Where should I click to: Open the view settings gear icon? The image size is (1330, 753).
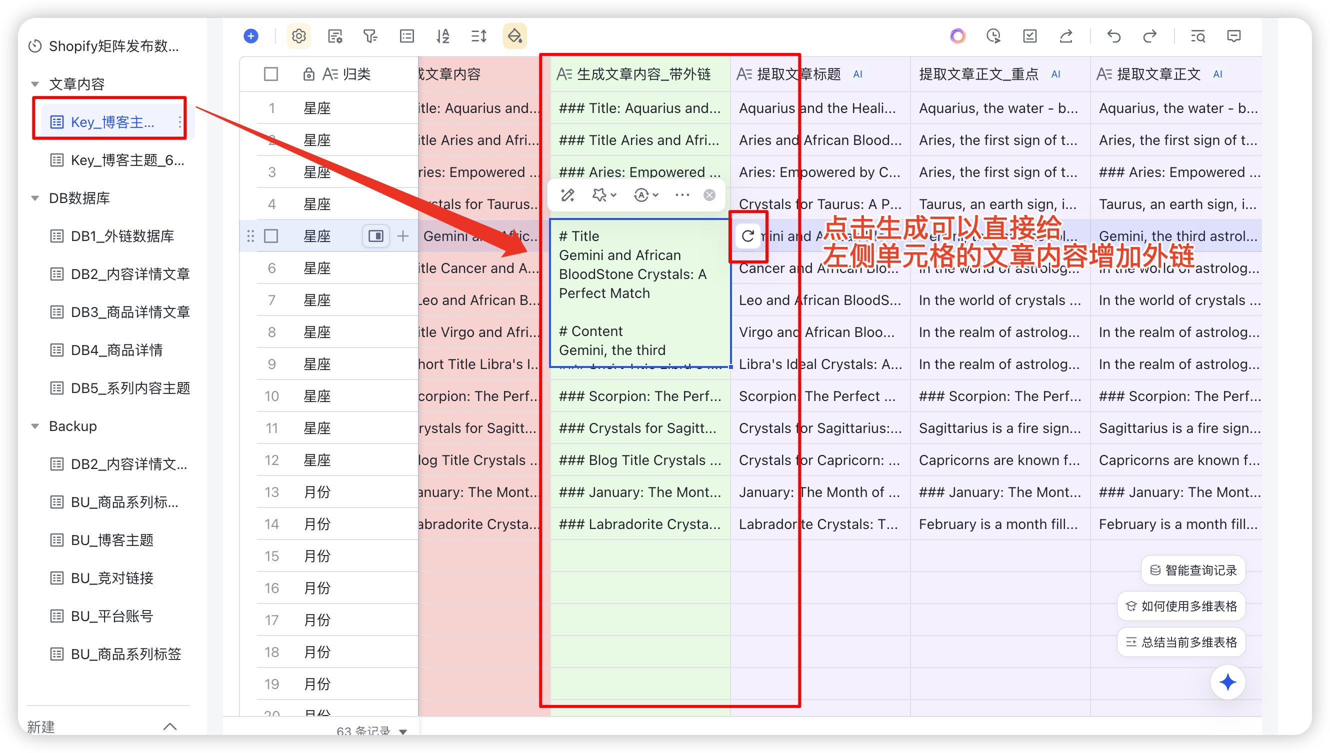point(299,36)
